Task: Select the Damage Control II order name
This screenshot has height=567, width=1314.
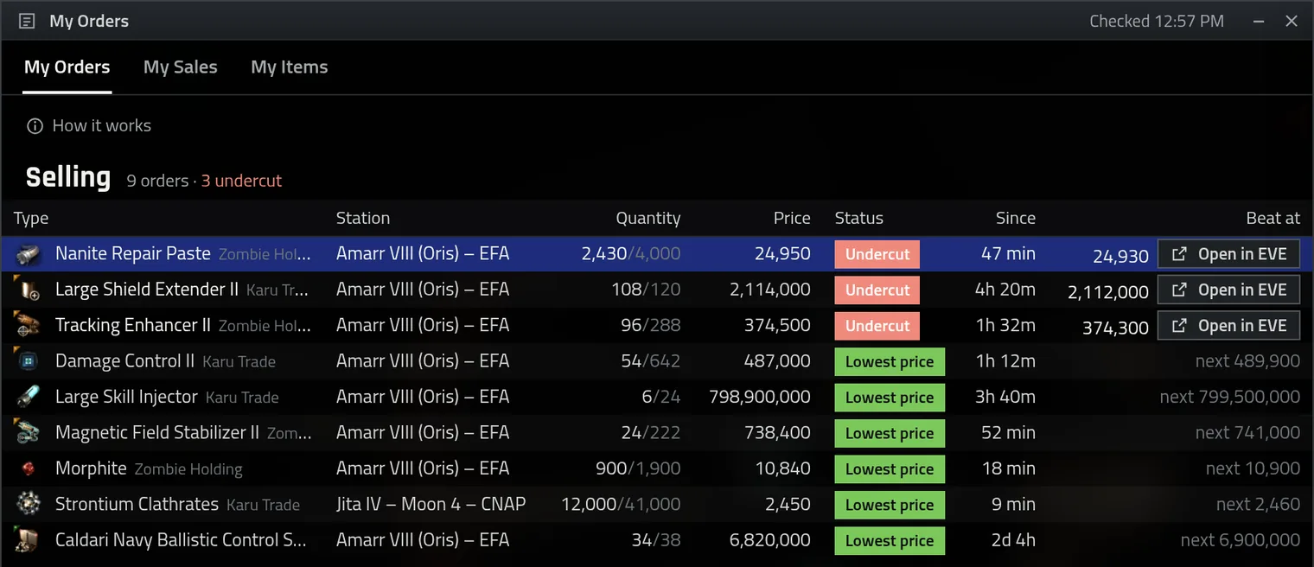Action: coord(124,361)
